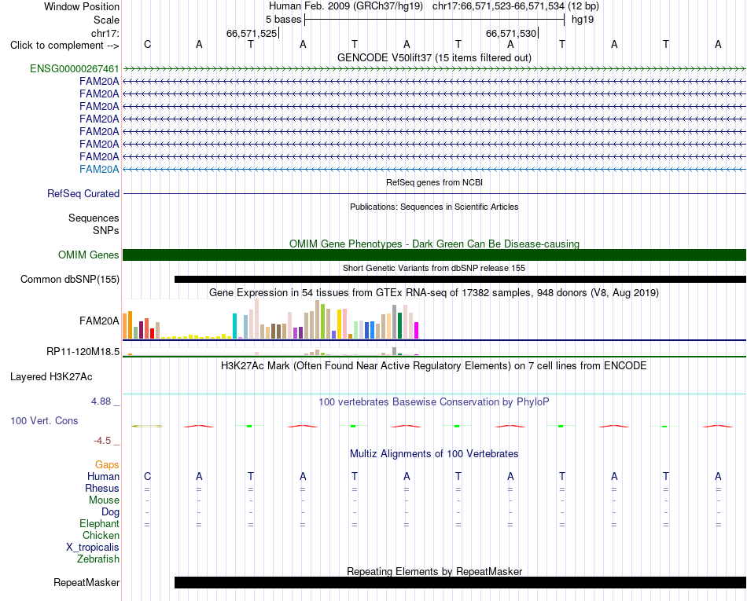Click the '5 bases' scale bar label

pos(283,20)
